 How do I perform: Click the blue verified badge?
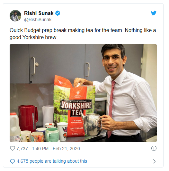click(x=58, y=13)
